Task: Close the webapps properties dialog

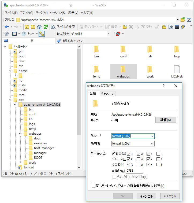Action: point(176,86)
